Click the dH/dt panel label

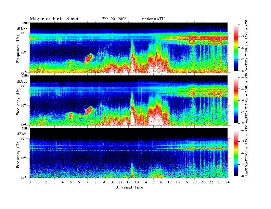22,29
